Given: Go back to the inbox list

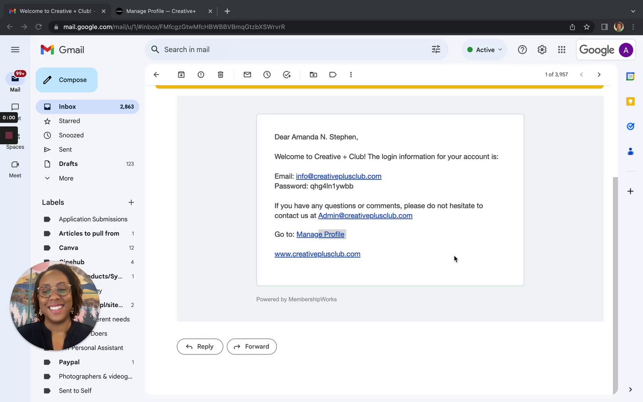Looking at the screenshot, I should 156,74.
